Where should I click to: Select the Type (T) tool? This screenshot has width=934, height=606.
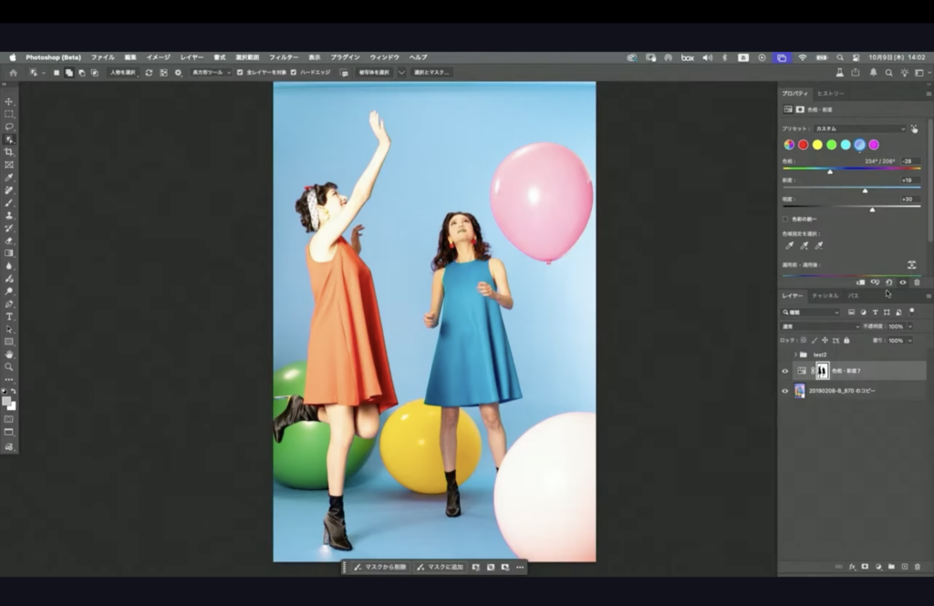point(9,316)
